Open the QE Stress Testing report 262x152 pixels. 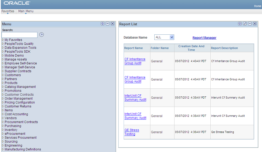132,132
